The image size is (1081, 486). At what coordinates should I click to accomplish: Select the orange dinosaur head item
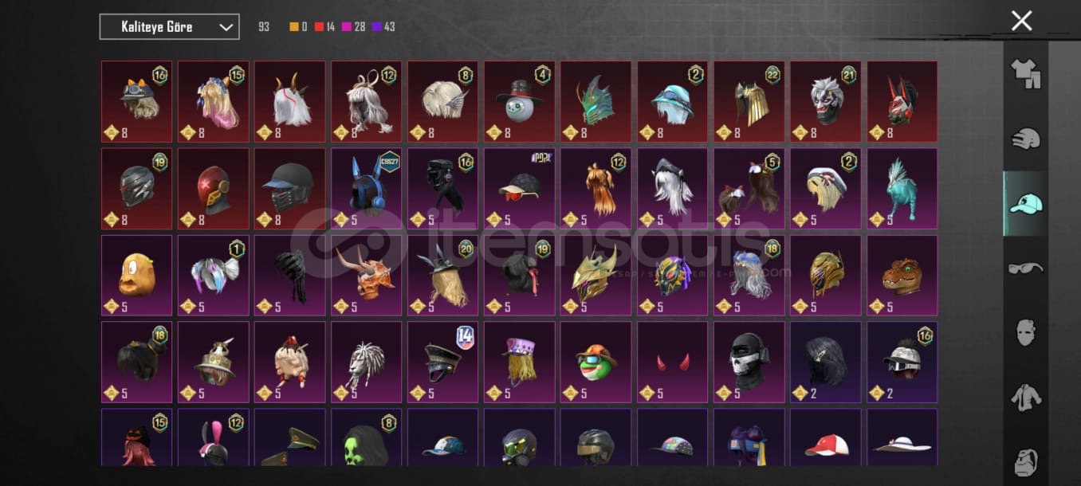point(902,275)
